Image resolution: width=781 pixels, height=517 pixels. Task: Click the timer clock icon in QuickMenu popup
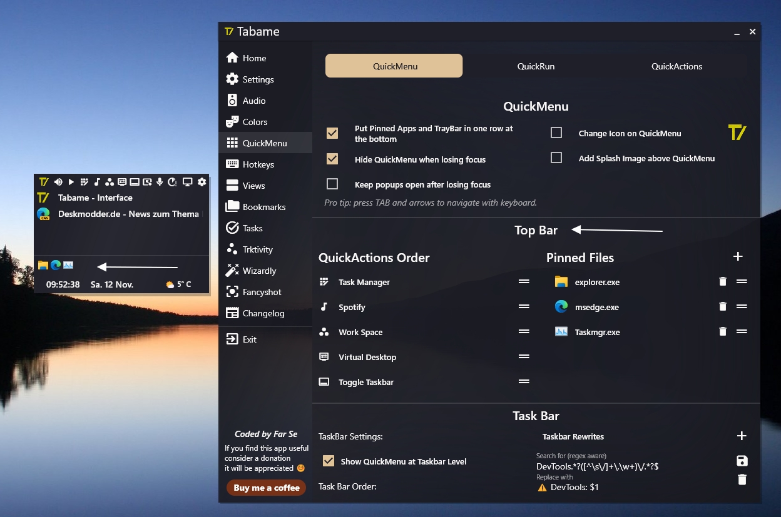coord(172,182)
